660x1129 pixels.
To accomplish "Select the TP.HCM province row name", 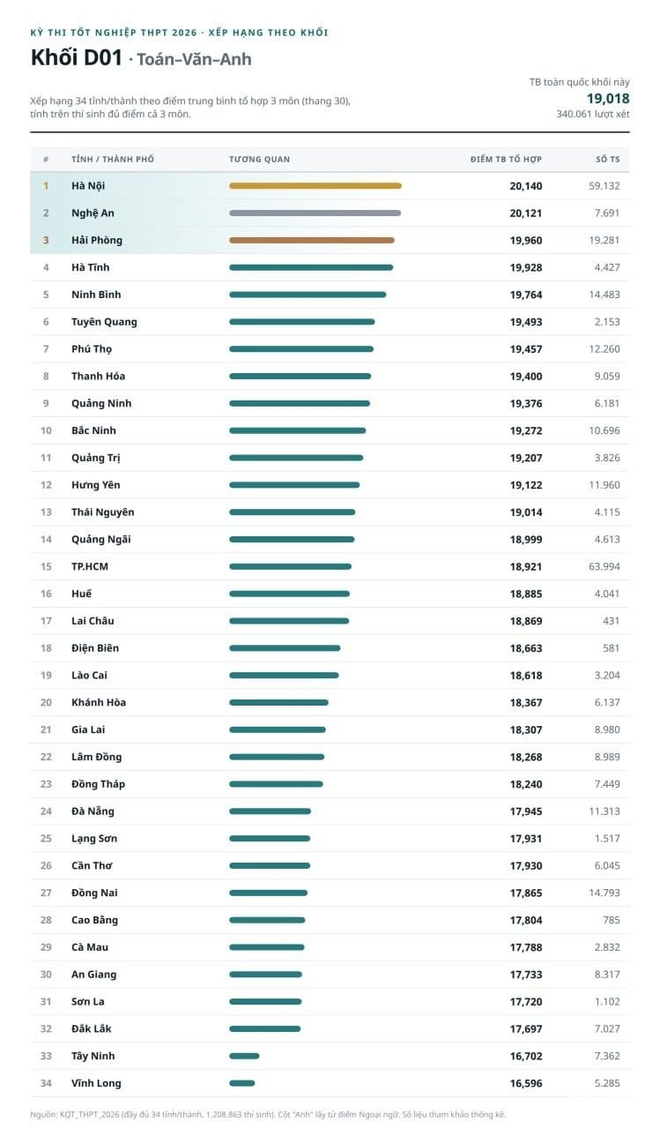I will [90, 566].
